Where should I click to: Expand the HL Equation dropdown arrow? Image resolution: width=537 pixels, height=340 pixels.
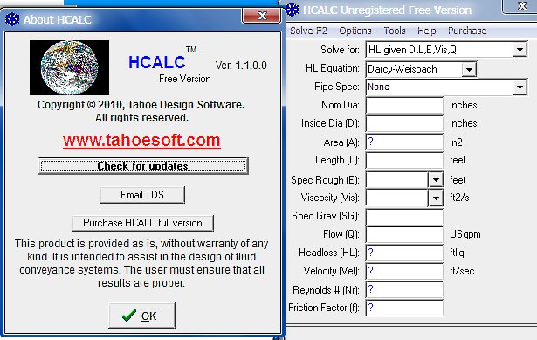(469, 70)
